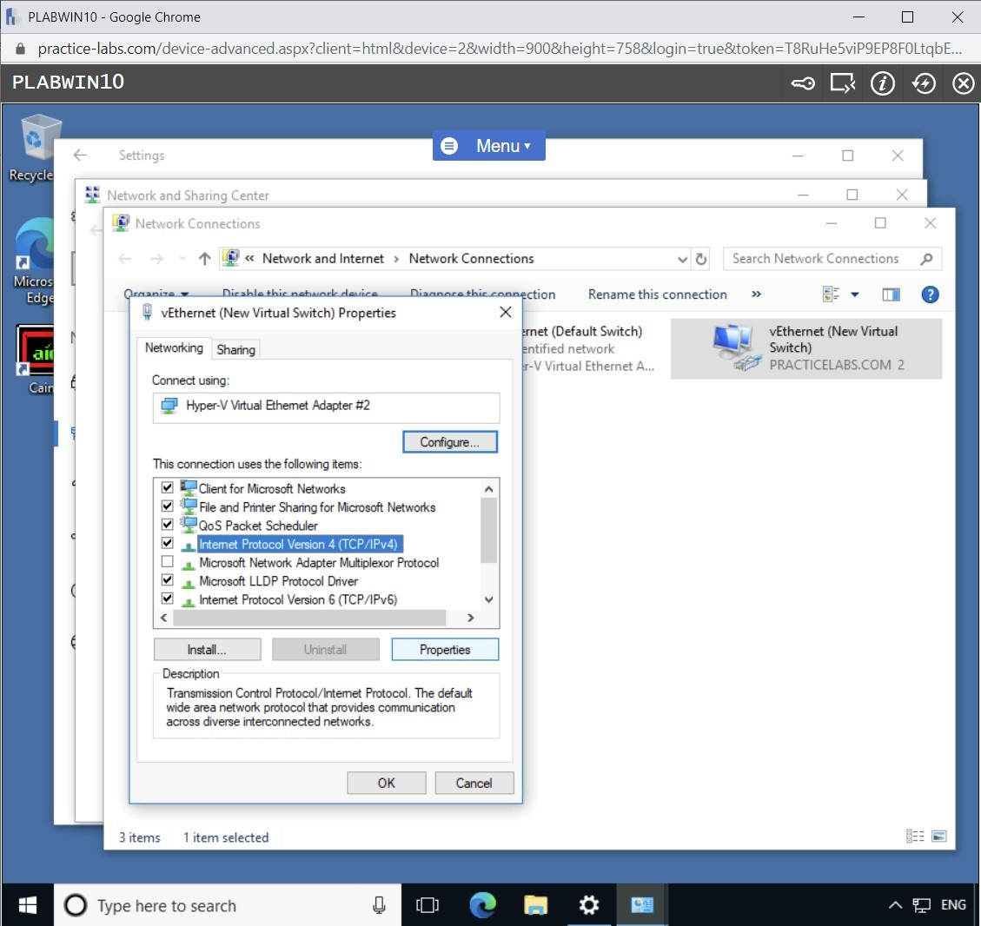The image size is (981, 926).
Task: Click the preview pane icon in Network Connections
Action: 891,294
